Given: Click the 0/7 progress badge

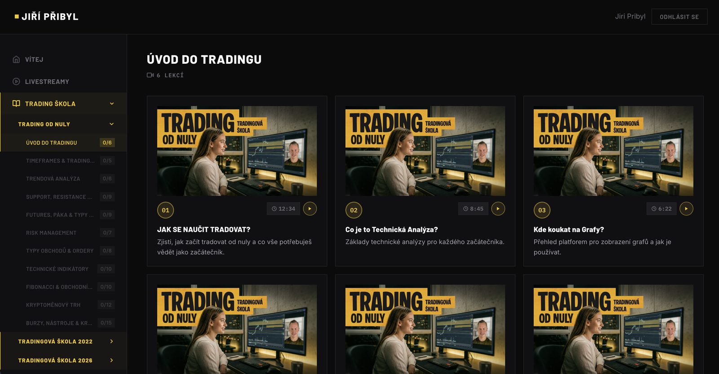Looking at the screenshot, I should click(107, 233).
